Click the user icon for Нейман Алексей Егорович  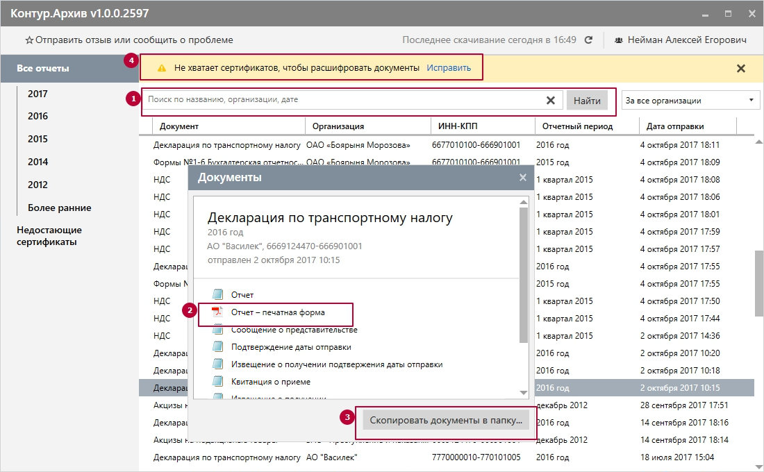coord(618,40)
